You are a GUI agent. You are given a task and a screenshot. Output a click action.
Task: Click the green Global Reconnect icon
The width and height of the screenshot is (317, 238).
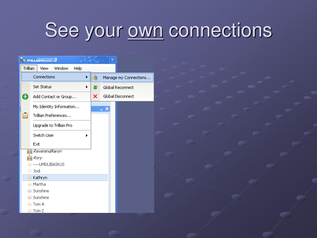point(95,87)
